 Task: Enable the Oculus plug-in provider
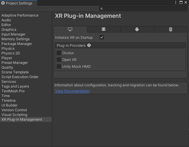[59, 53]
